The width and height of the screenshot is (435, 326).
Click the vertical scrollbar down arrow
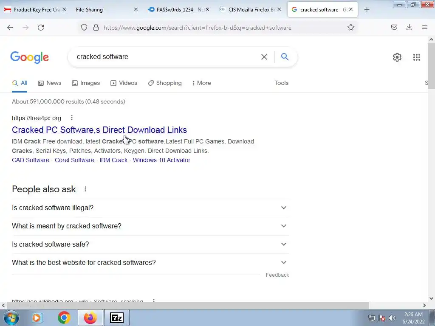[x=431, y=298]
